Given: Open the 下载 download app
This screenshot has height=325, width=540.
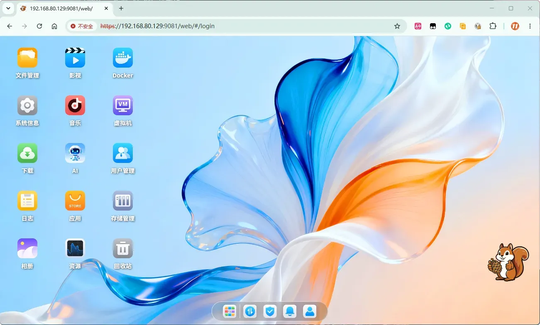Looking at the screenshot, I should (x=27, y=153).
